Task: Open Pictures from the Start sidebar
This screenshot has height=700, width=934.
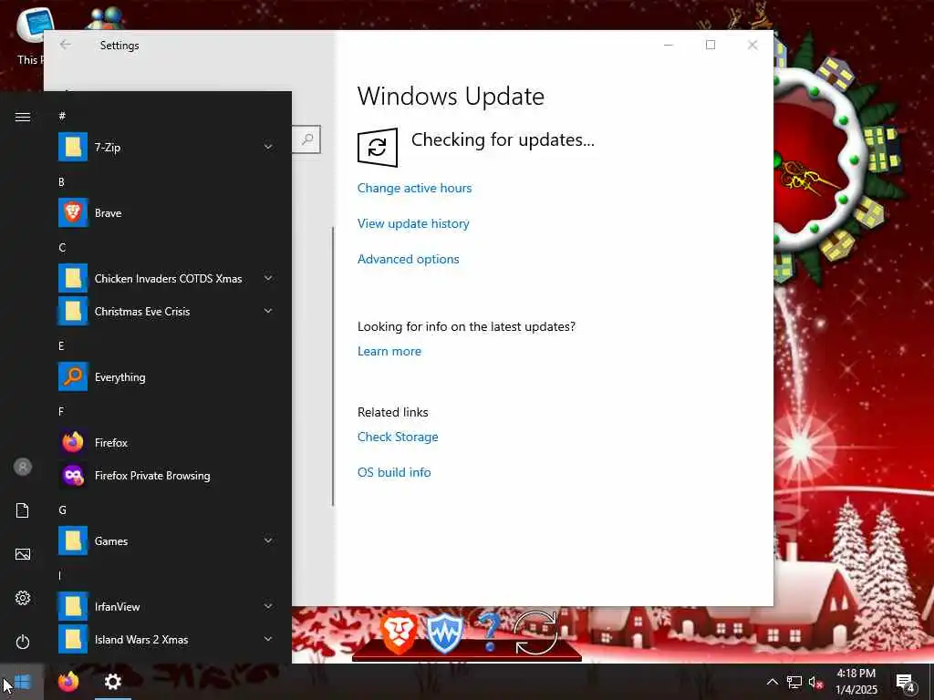Action: (23, 554)
